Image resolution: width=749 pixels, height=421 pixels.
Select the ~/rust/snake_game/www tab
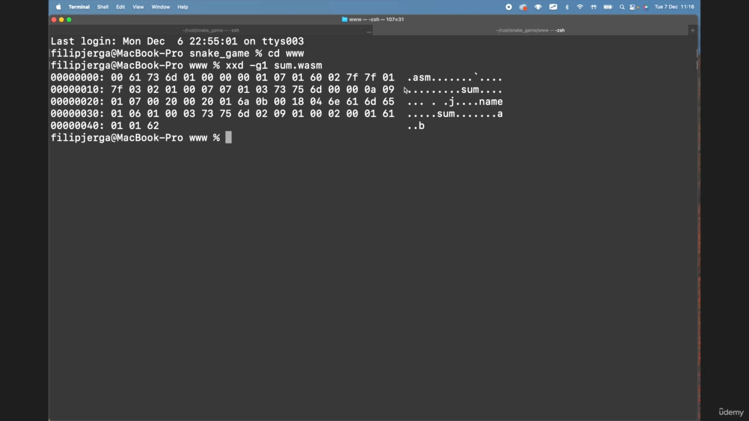[x=530, y=30]
